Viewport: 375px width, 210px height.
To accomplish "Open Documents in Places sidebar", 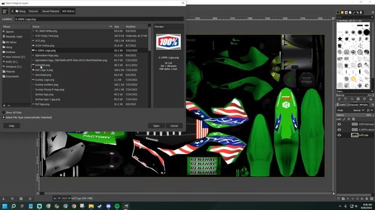I will 12,76.
